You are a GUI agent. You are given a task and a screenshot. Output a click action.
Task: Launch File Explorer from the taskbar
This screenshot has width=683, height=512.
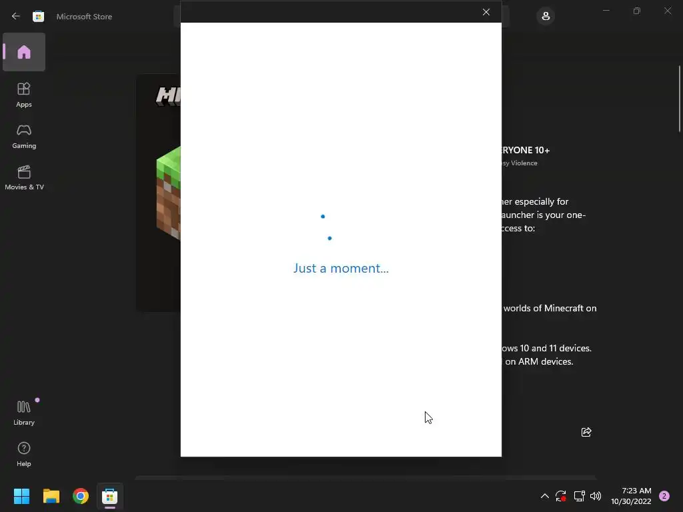tap(51, 496)
